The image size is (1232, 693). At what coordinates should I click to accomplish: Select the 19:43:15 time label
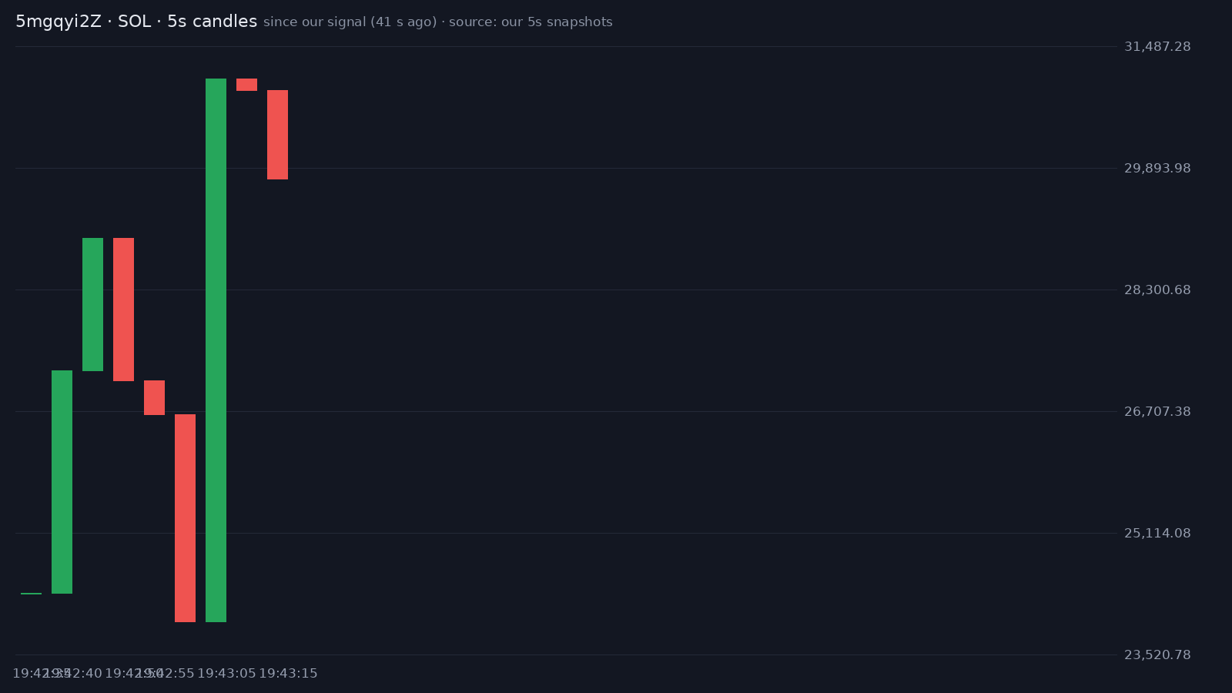[x=288, y=674]
